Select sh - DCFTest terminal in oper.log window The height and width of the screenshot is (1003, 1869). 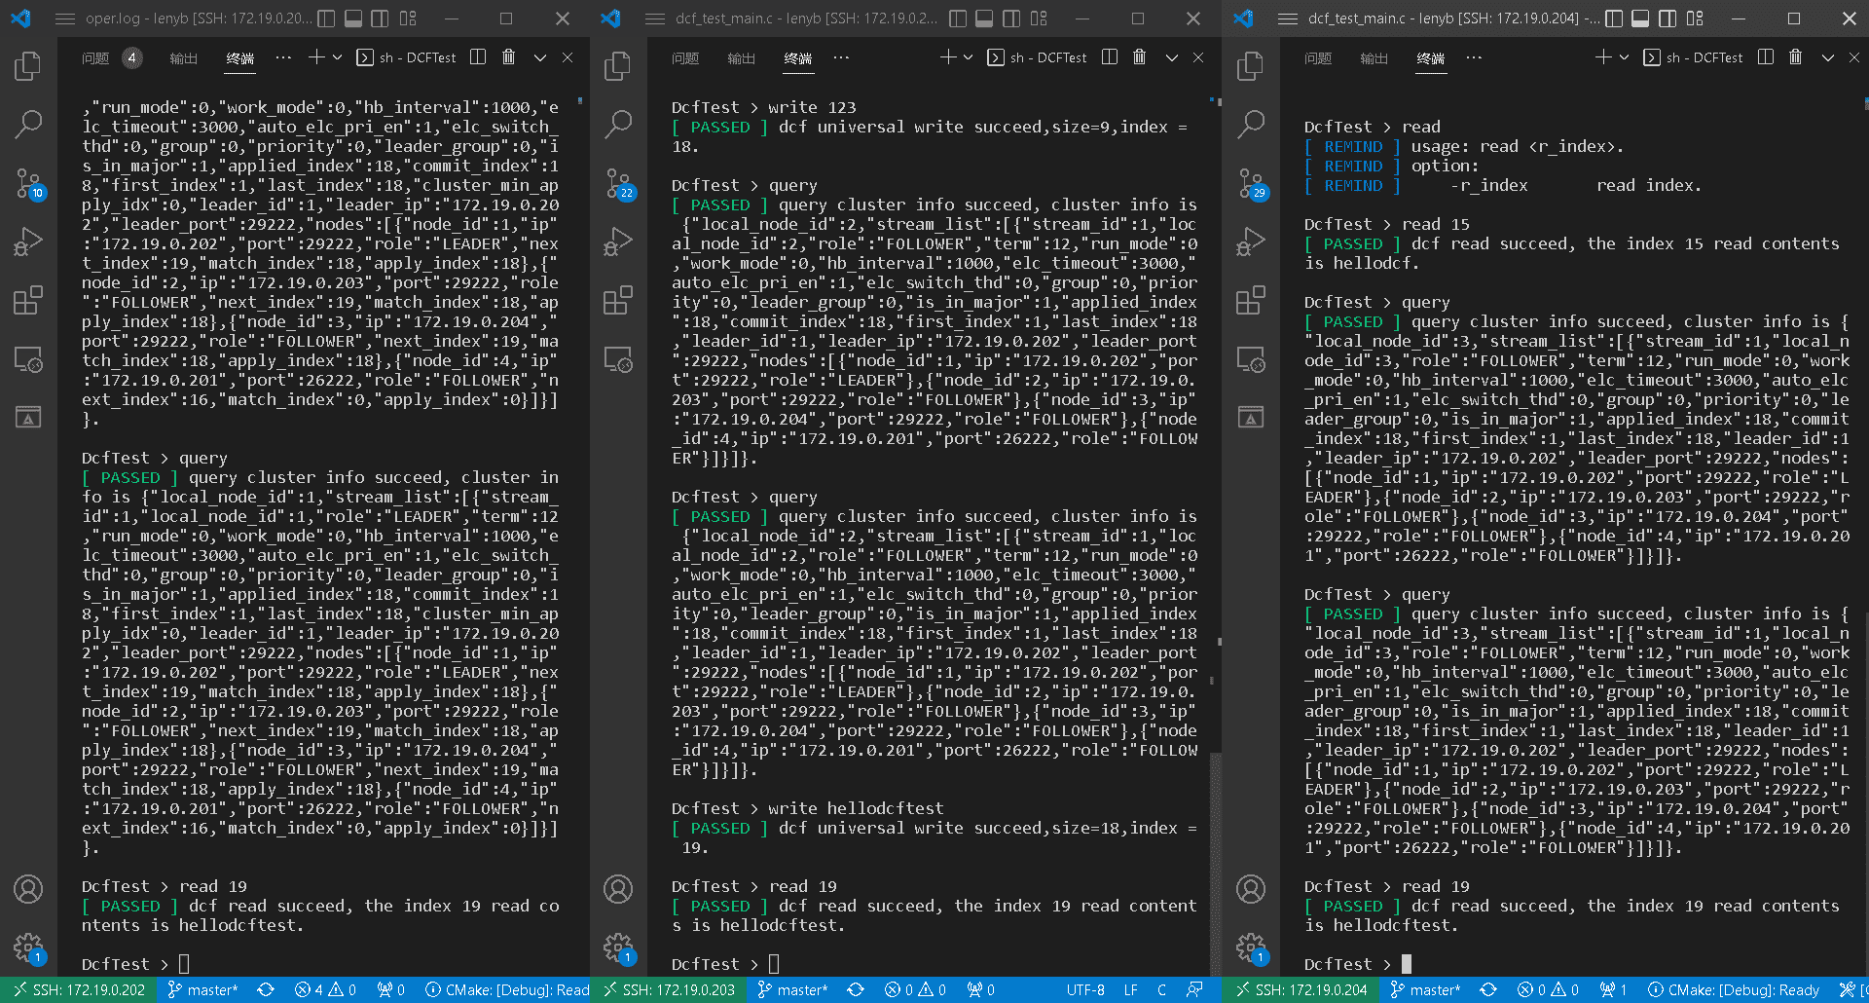click(406, 57)
